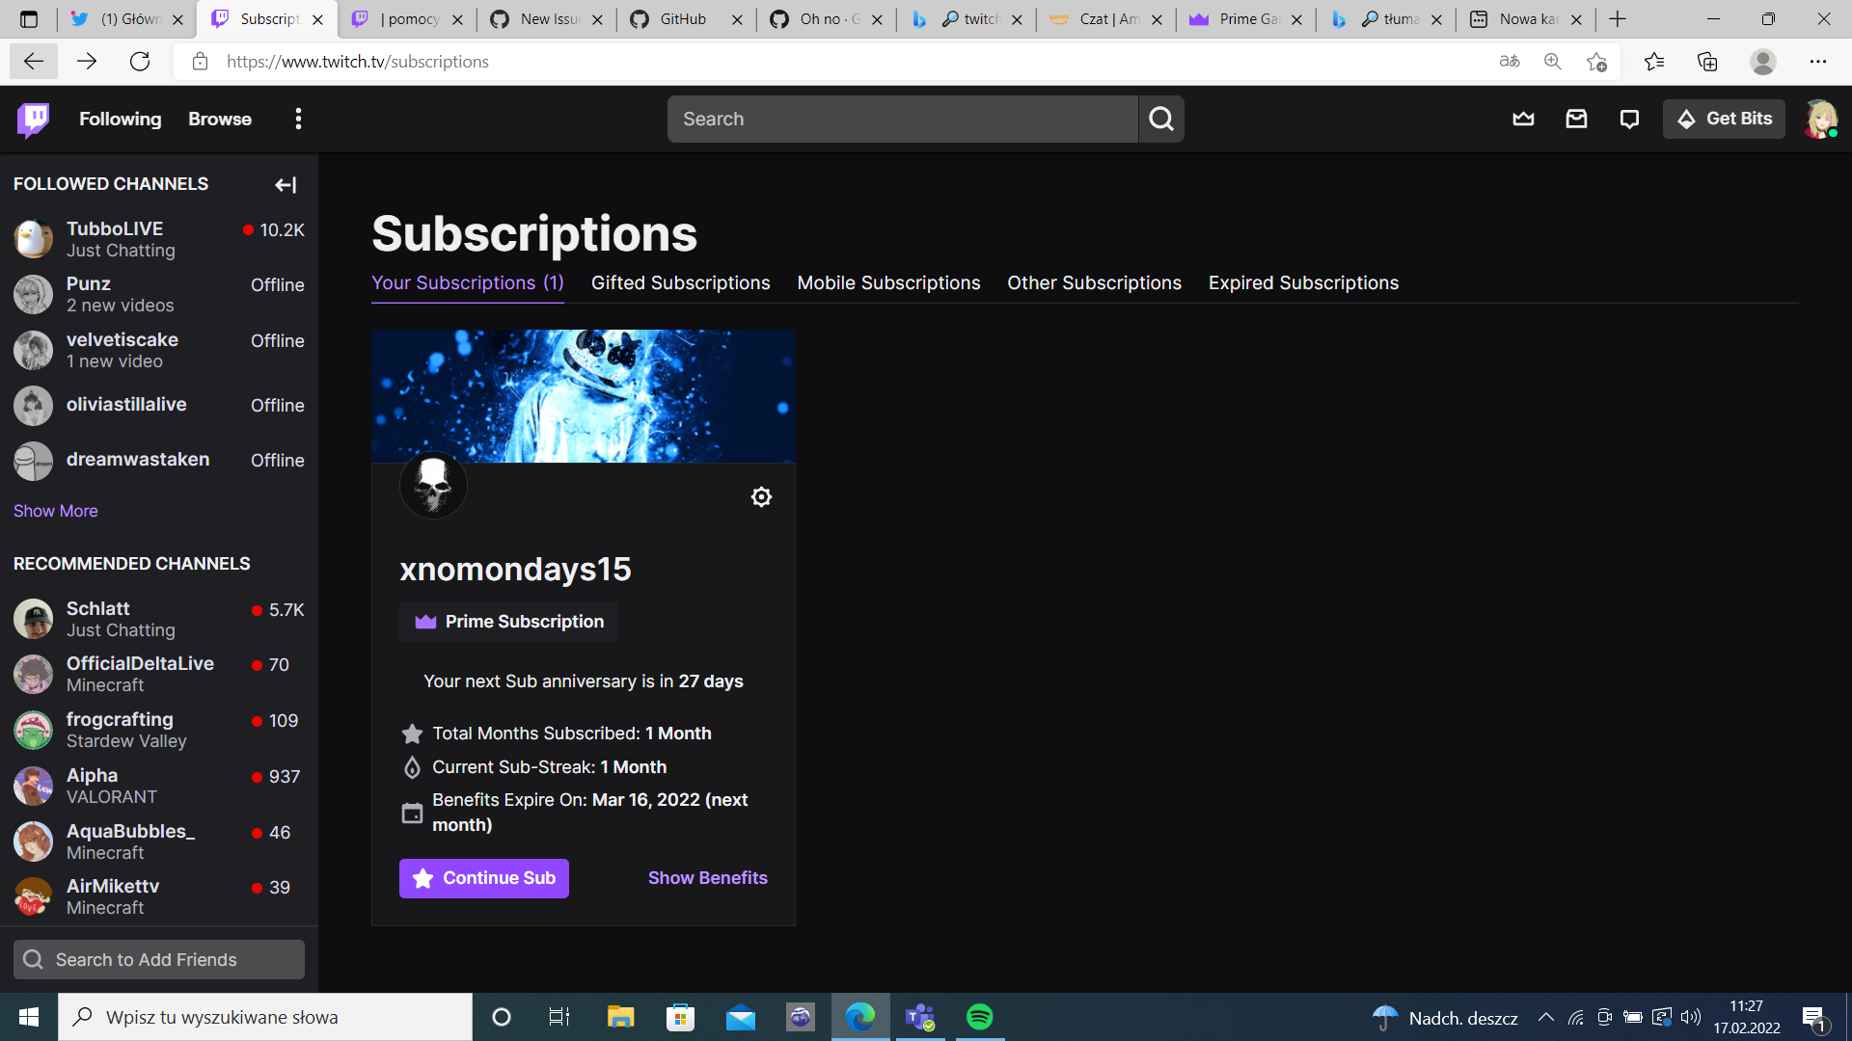Open Prime Gaming crown icon in top bar
Image resolution: width=1852 pixels, height=1041 pixels.
[1523, 119]
